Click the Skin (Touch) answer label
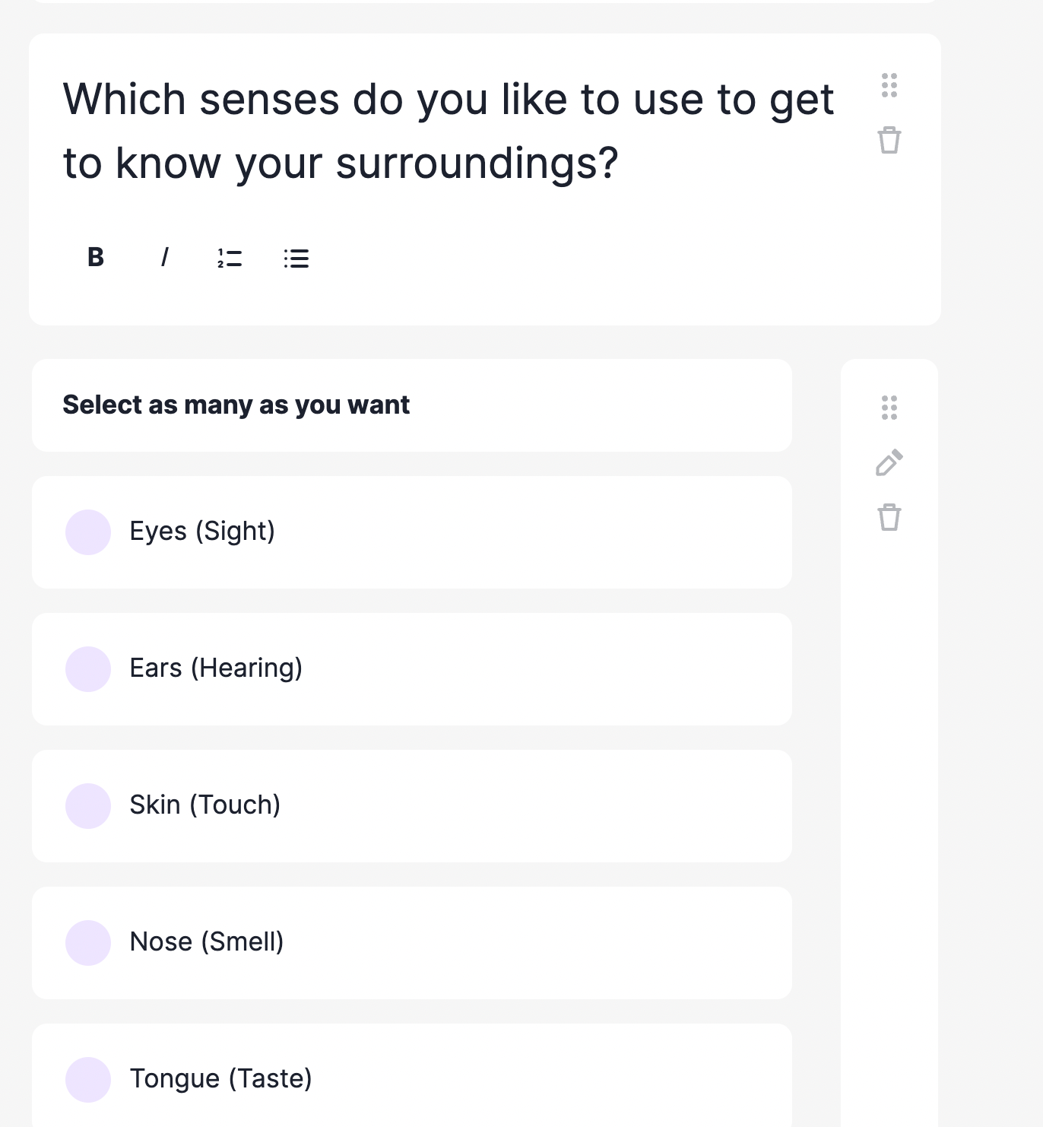1043x1127 pixels. [205, 805]
